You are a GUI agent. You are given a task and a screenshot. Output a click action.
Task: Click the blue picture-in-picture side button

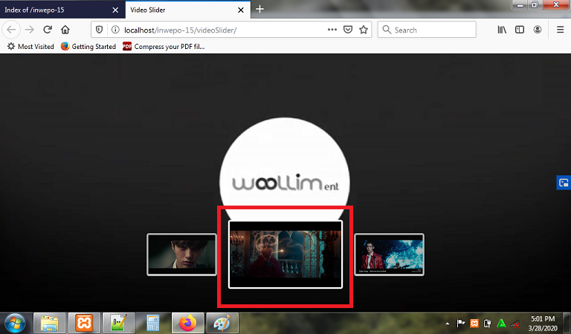(x=564, y=183)
